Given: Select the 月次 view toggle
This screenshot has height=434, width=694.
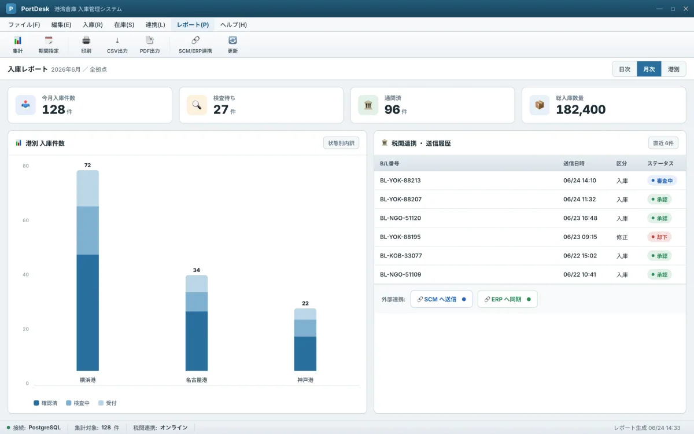Looking at the screenshot, I should [649, 69].
